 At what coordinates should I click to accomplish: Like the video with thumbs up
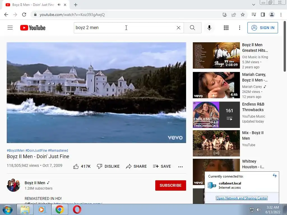[82, 166]
